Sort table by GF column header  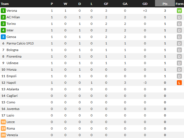click(x=106, y=4)
